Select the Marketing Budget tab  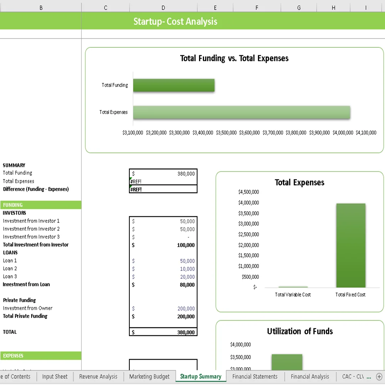pos(149,377)
